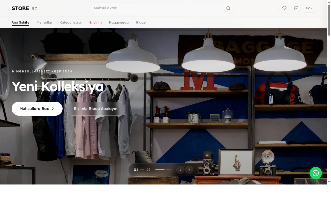Open the Kateqoriyalar menu item

[71, 23]
